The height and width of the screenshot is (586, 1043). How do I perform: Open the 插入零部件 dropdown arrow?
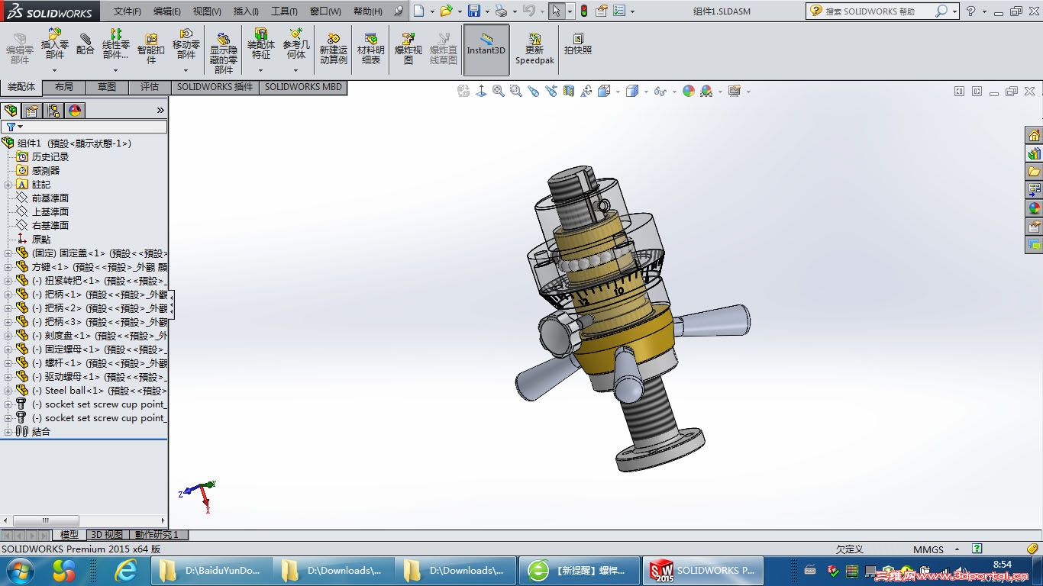[54, 70]
